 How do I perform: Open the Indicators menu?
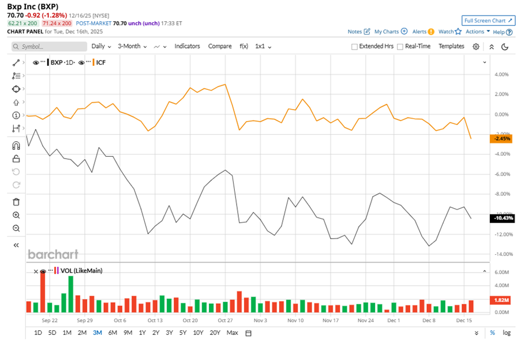pos(187,46)
